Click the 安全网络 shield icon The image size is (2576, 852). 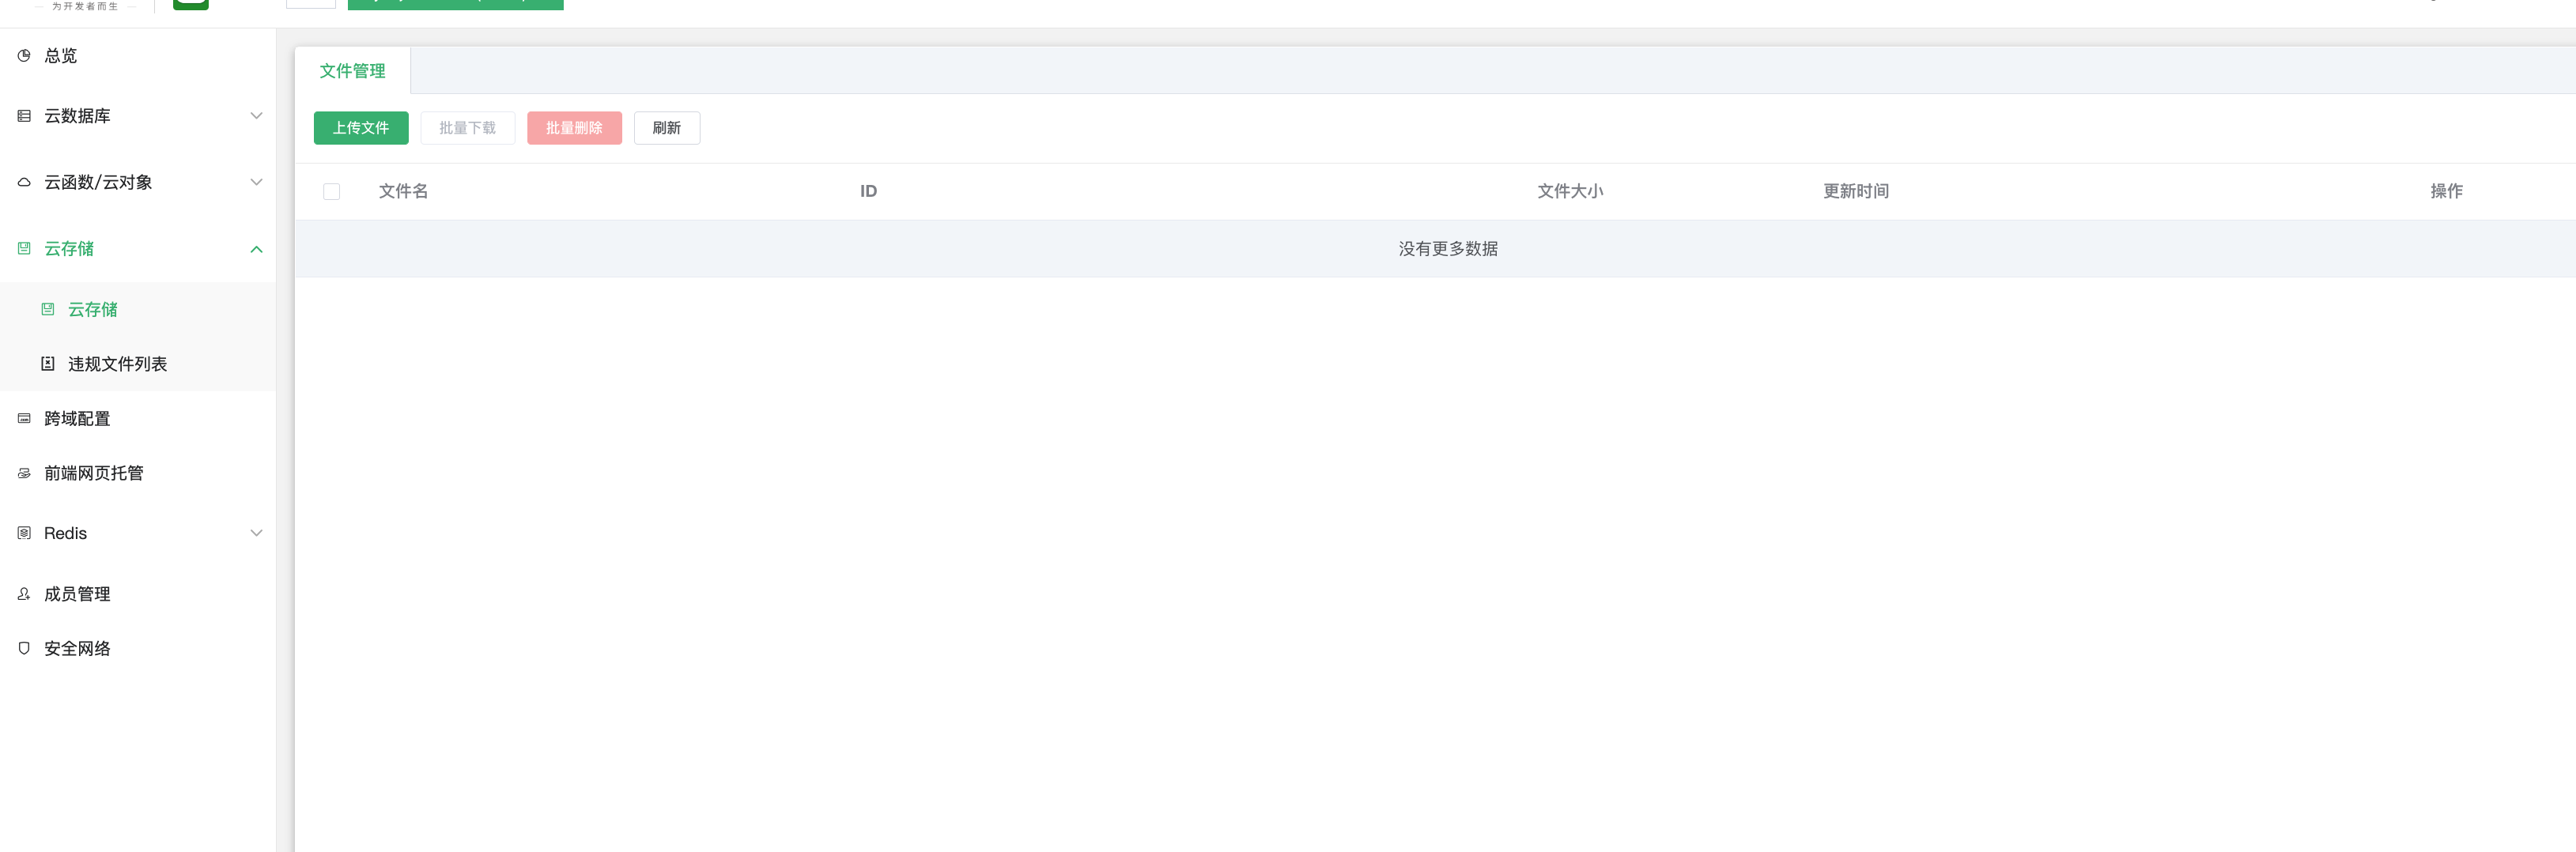pyautogui.click(x=24, y=648)
